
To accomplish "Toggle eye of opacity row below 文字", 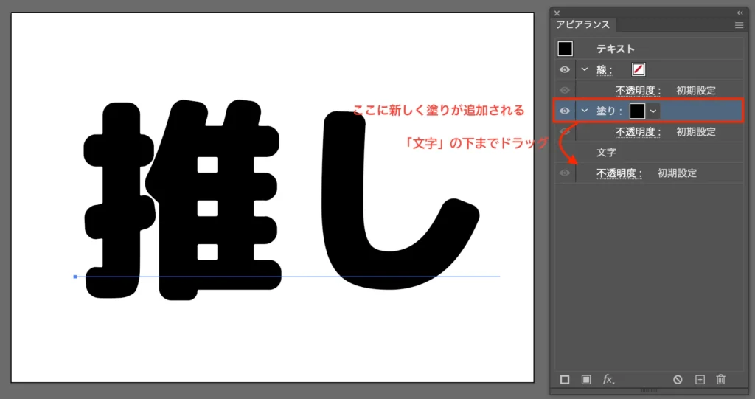I will [565, 173].
